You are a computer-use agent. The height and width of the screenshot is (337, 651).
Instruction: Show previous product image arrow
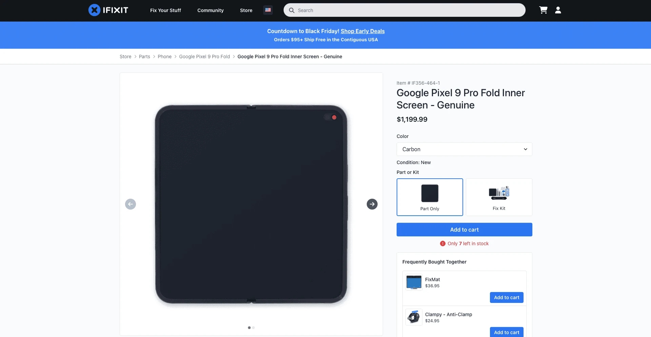point(131,204)
